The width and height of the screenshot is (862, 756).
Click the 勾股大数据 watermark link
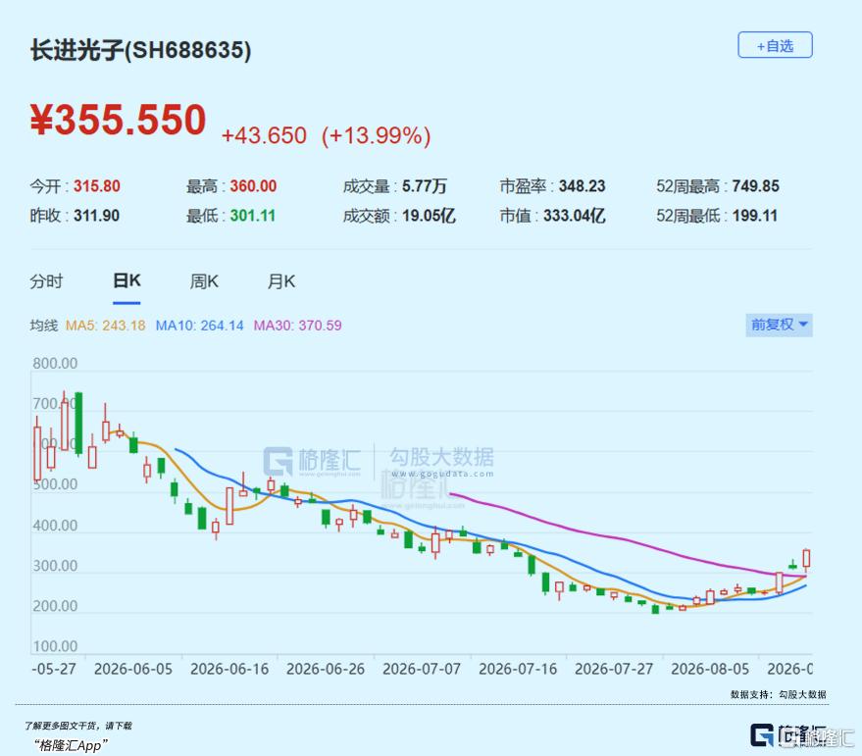coord(441,462)
